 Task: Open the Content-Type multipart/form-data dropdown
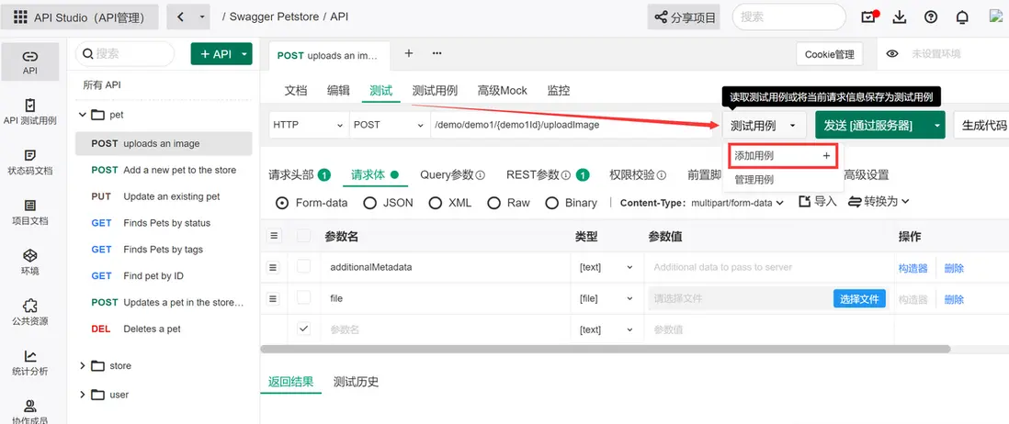click(x=737, y=203)
